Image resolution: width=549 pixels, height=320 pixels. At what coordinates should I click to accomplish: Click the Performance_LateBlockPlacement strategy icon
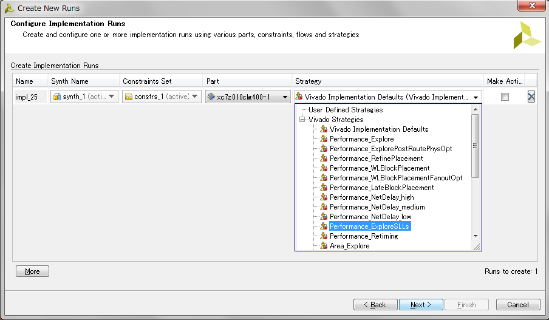324,188
